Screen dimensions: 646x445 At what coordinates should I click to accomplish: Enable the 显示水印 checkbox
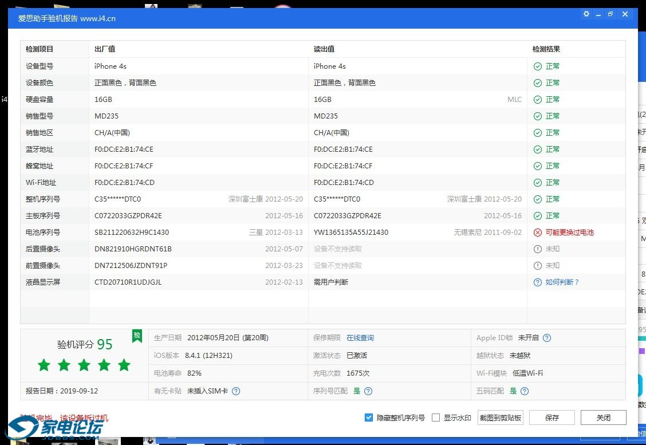pos(436,418)
